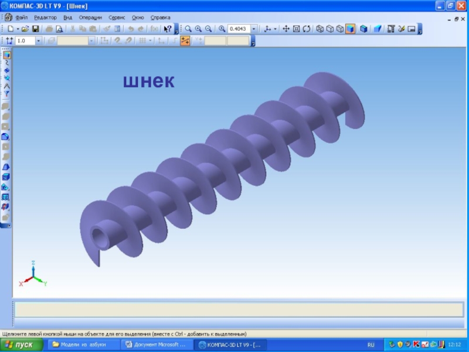Save the document with the floppy disk icon
Screen dimensions: 469x352
(x=36, y=29)
